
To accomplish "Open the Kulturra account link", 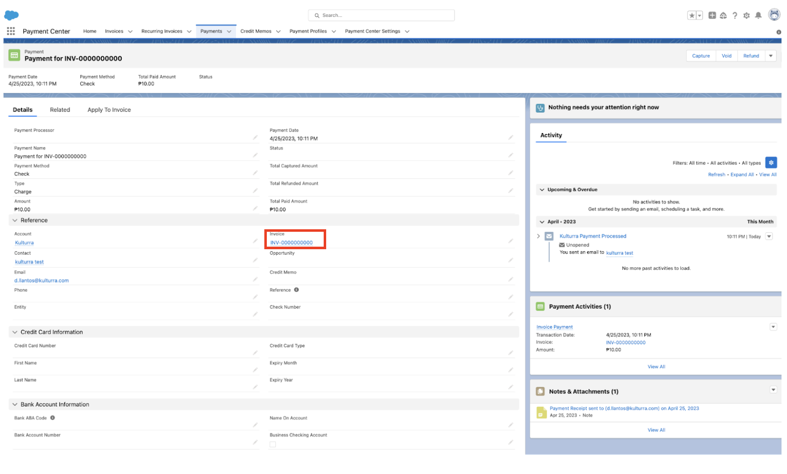I will coord(24,243).
